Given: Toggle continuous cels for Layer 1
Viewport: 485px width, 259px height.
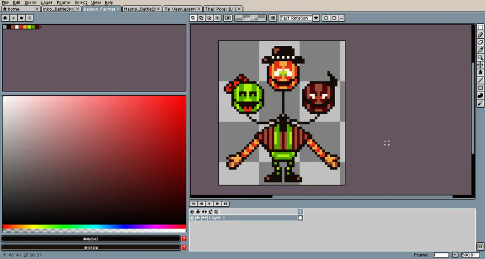Looking at the screenshot, I should point(204,218).
